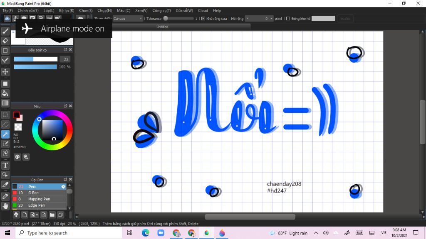Image resolution: width=426 pixels, height=239 pixels.
Task: Open the Công cụ(T) menu
Action: click(x=161, y=10)
